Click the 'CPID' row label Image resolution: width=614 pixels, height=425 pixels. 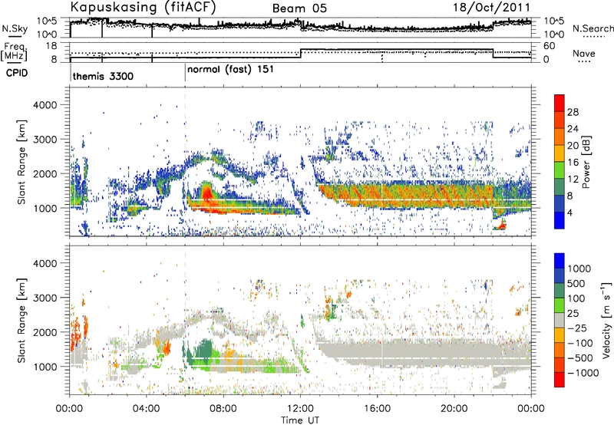click(x=17, y=73)
